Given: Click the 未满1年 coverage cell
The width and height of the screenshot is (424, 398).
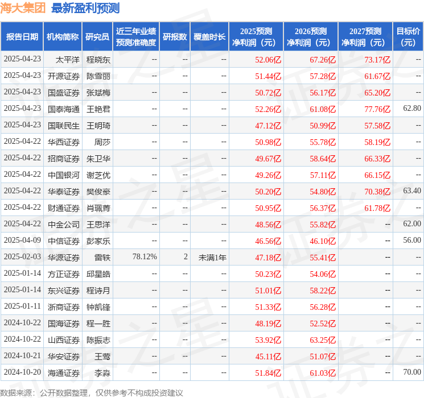Looking at the screenshot, I should pos(212,257).
